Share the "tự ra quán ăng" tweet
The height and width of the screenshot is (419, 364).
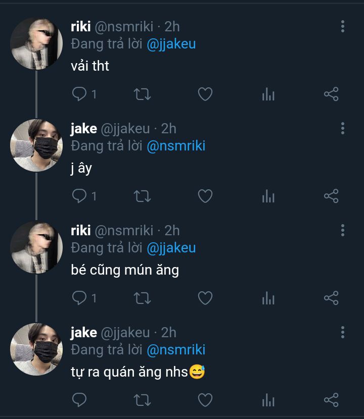click(331, 400)
